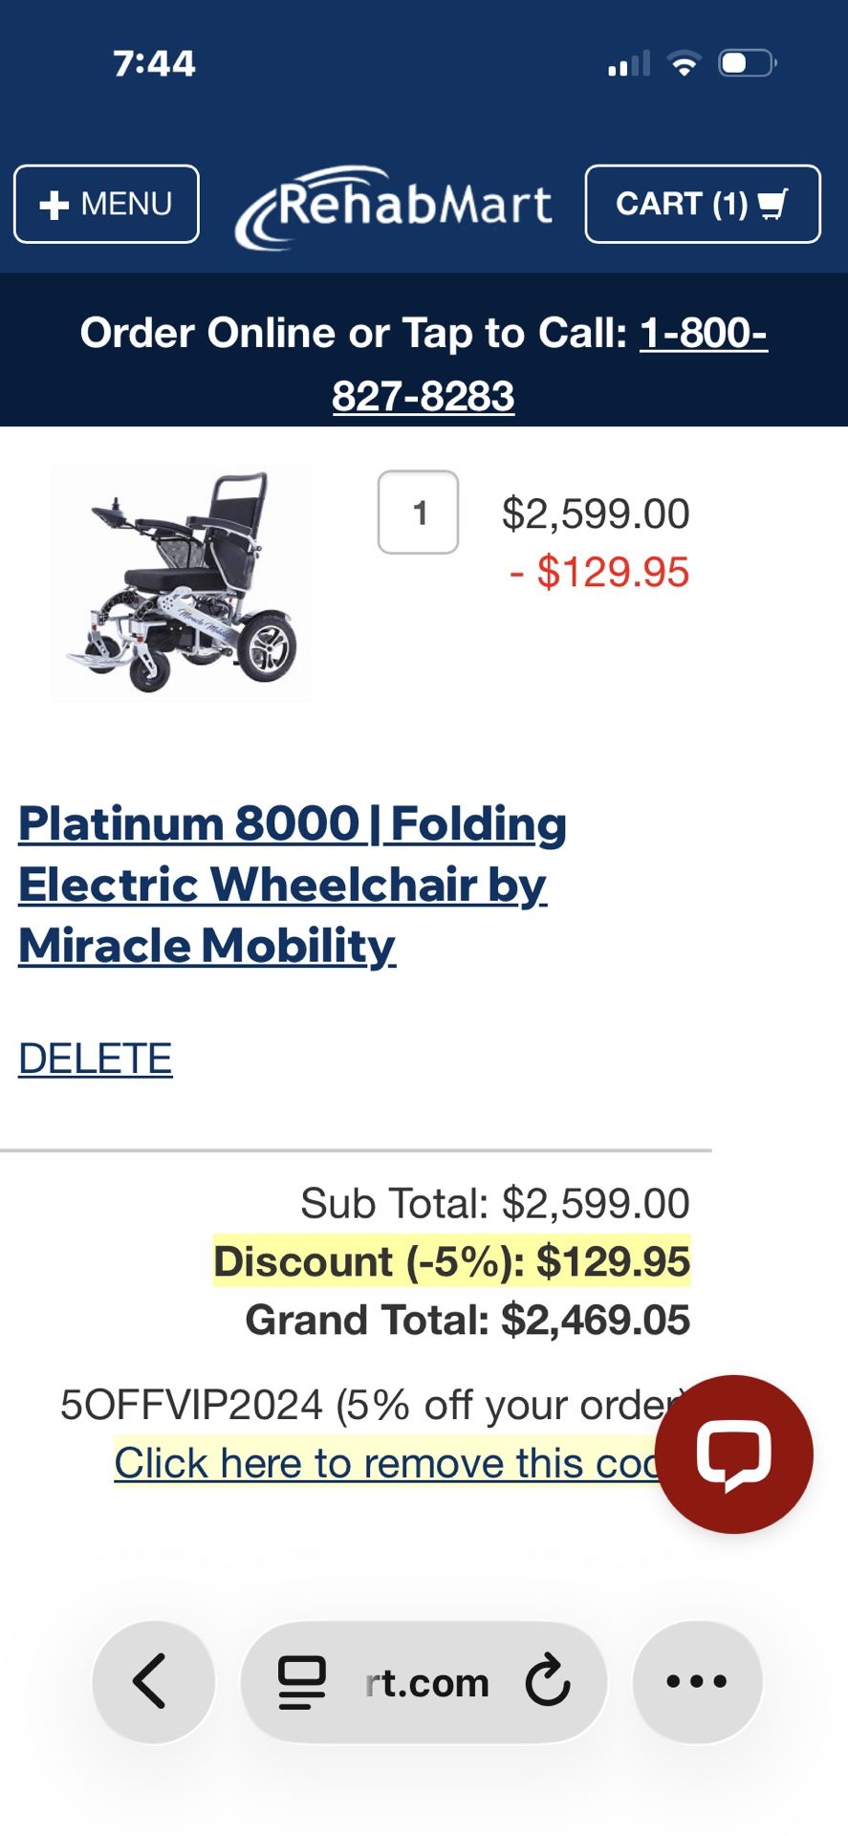Image resolution: width=848 pixels, height=1836 pixels.
Task: Tap the cellular signal indicator
Action: (626, 62)
